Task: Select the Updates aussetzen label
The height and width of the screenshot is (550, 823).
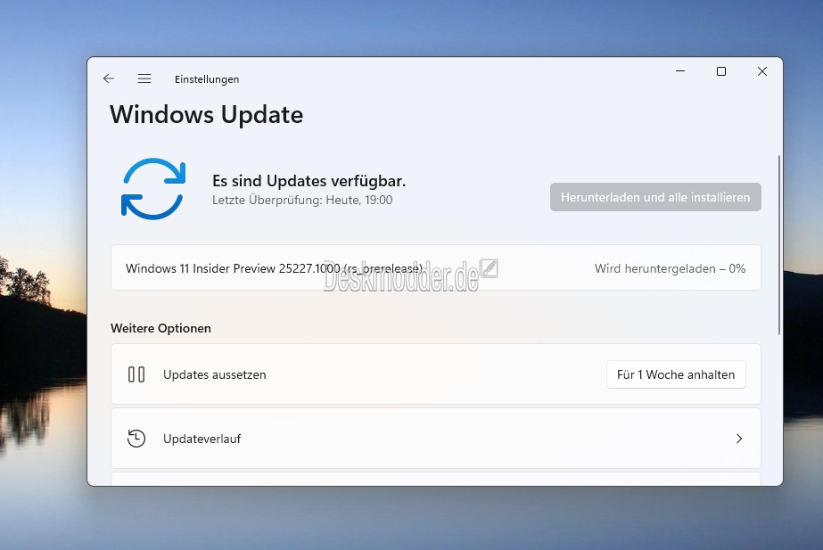Action: (215, 374)
